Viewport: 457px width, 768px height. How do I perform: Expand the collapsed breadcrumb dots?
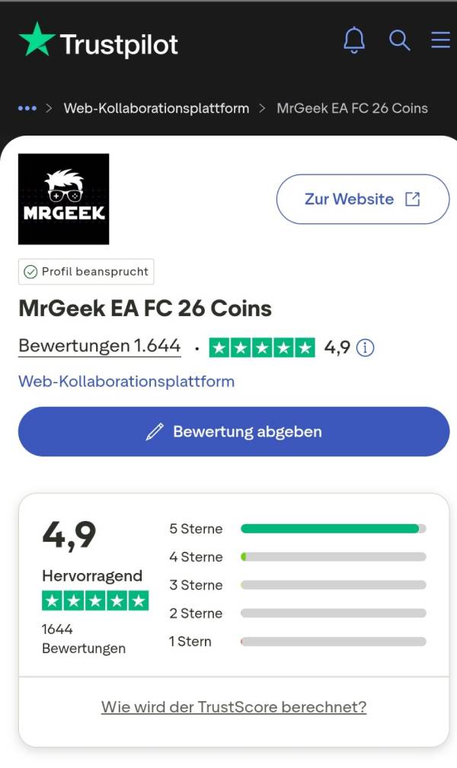[x=27, y=108]
